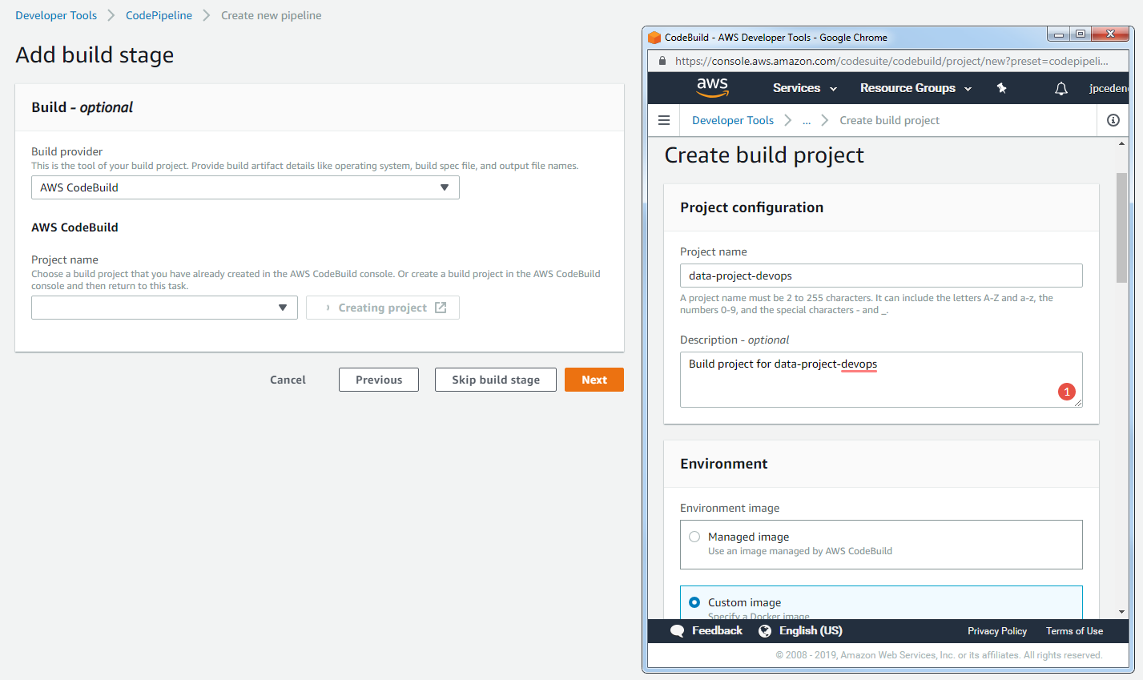Click the popup vertical scrollbar thumb
The image size is (1143, 680).
pyautogui.click(x=1121, y=227)
